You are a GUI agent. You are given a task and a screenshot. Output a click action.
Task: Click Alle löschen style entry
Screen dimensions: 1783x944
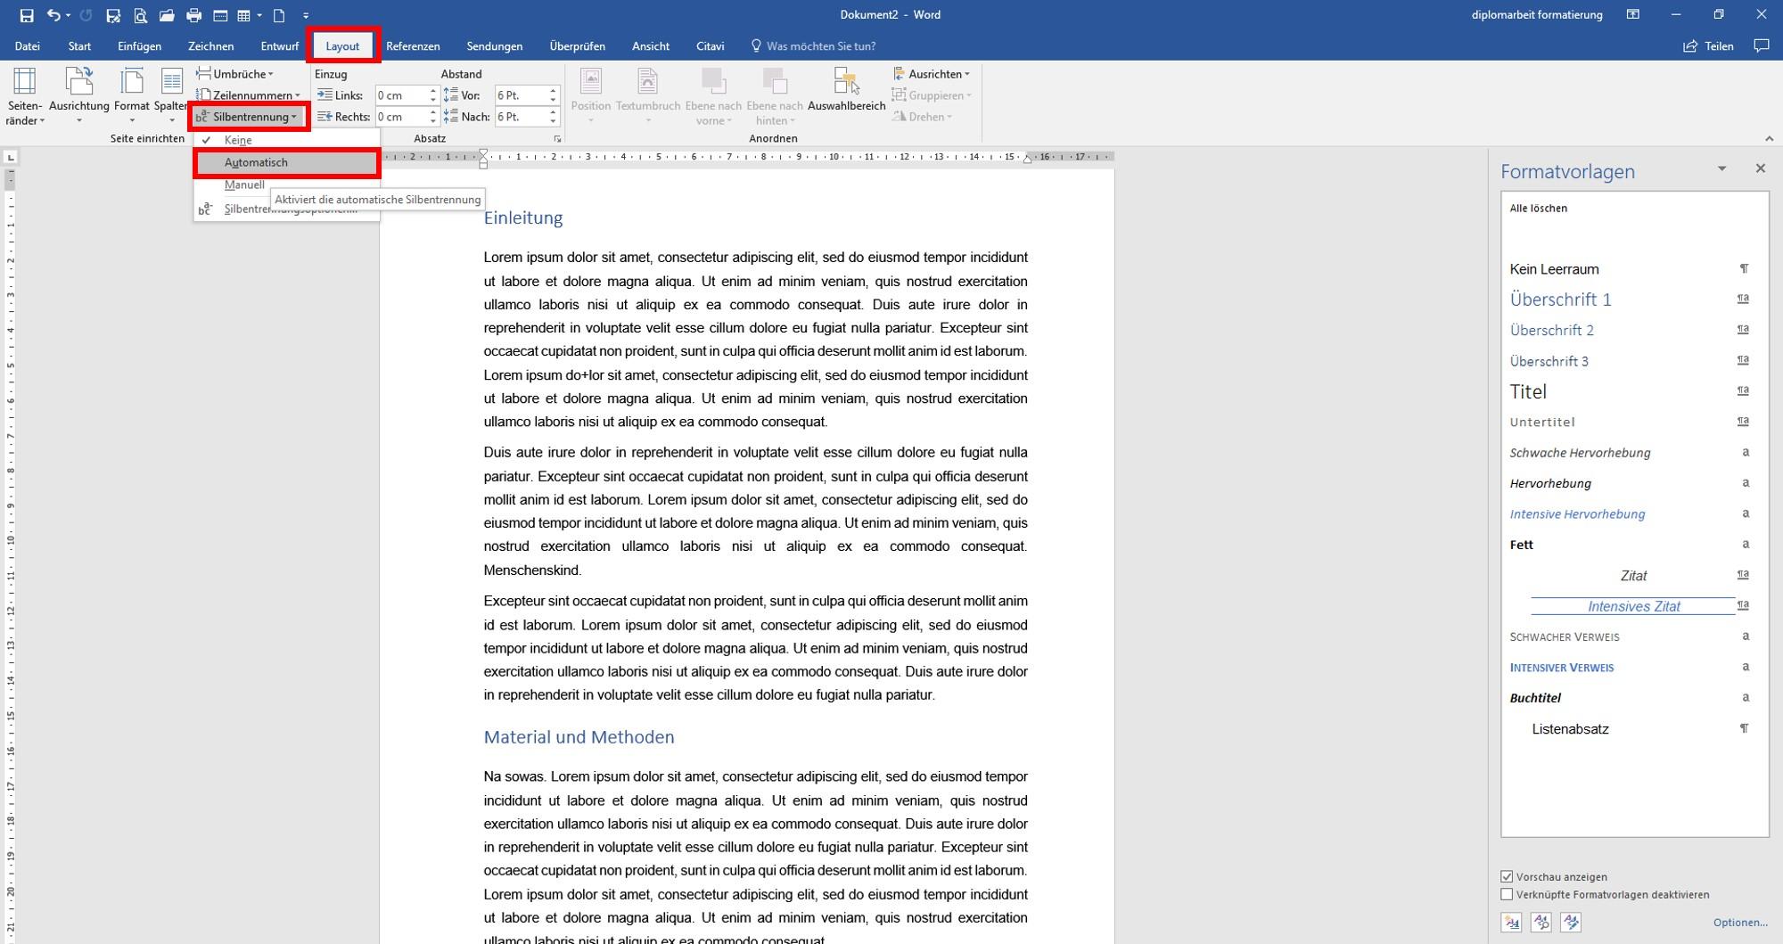pos(1538,209)
